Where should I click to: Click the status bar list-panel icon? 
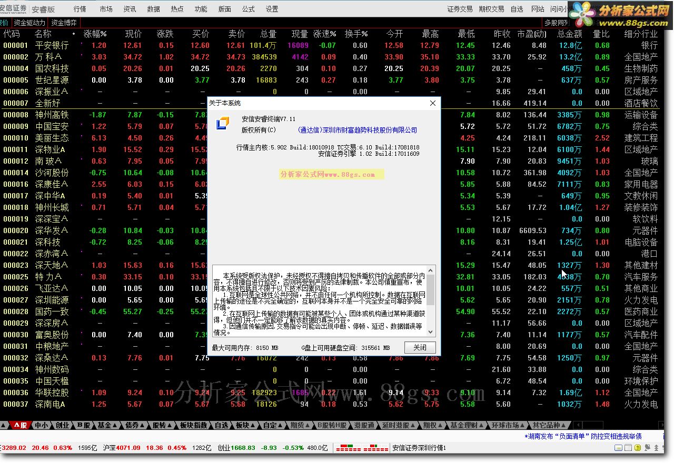628,448
